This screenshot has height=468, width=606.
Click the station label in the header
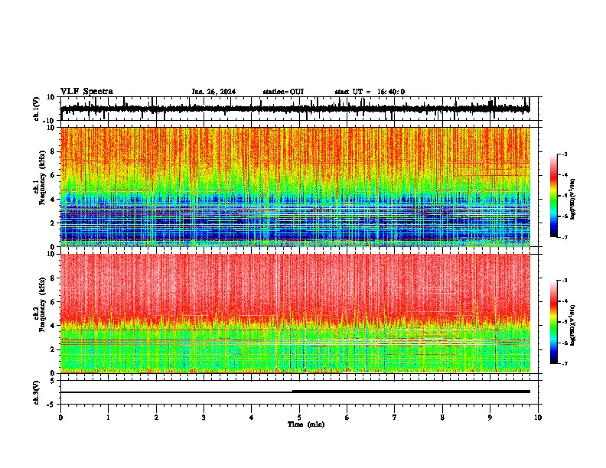click(283, 92)
